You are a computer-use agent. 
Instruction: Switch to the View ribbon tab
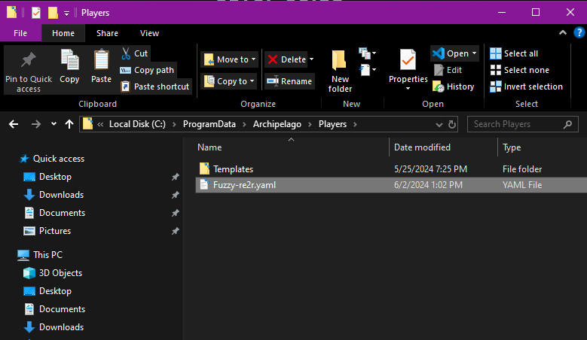coord(149,33)
